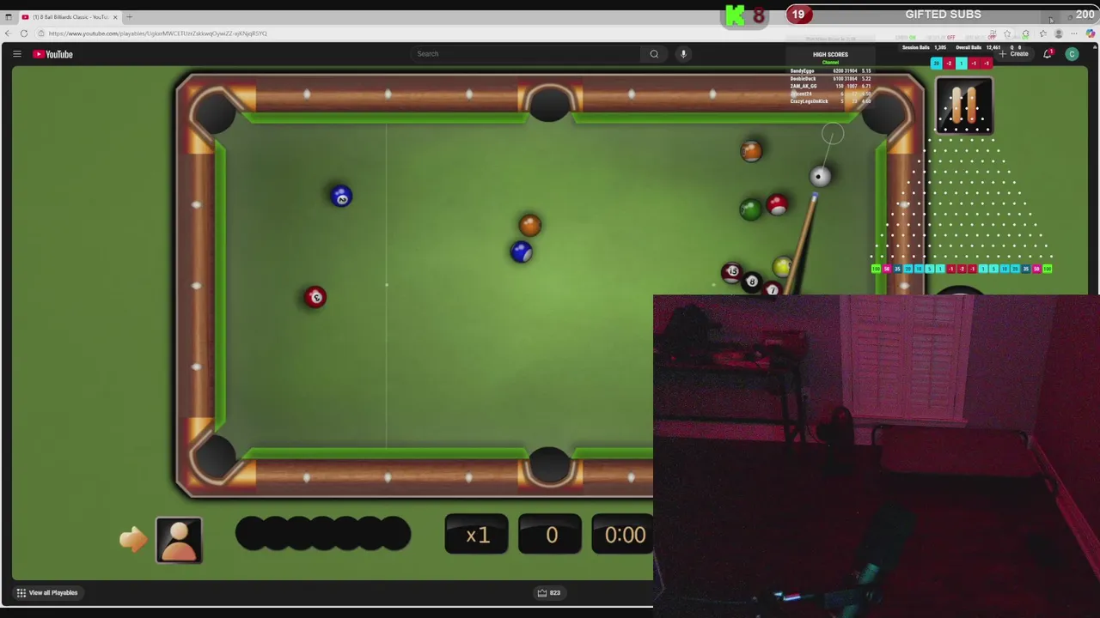The width and height of the screenshot is (1100, 618).
Task: Open the browser profile icon
Action: coord(1059,33)
